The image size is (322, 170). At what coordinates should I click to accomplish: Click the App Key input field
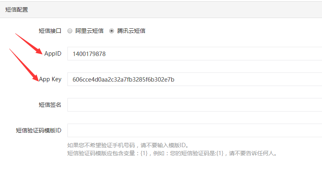(x=195, y=79)
